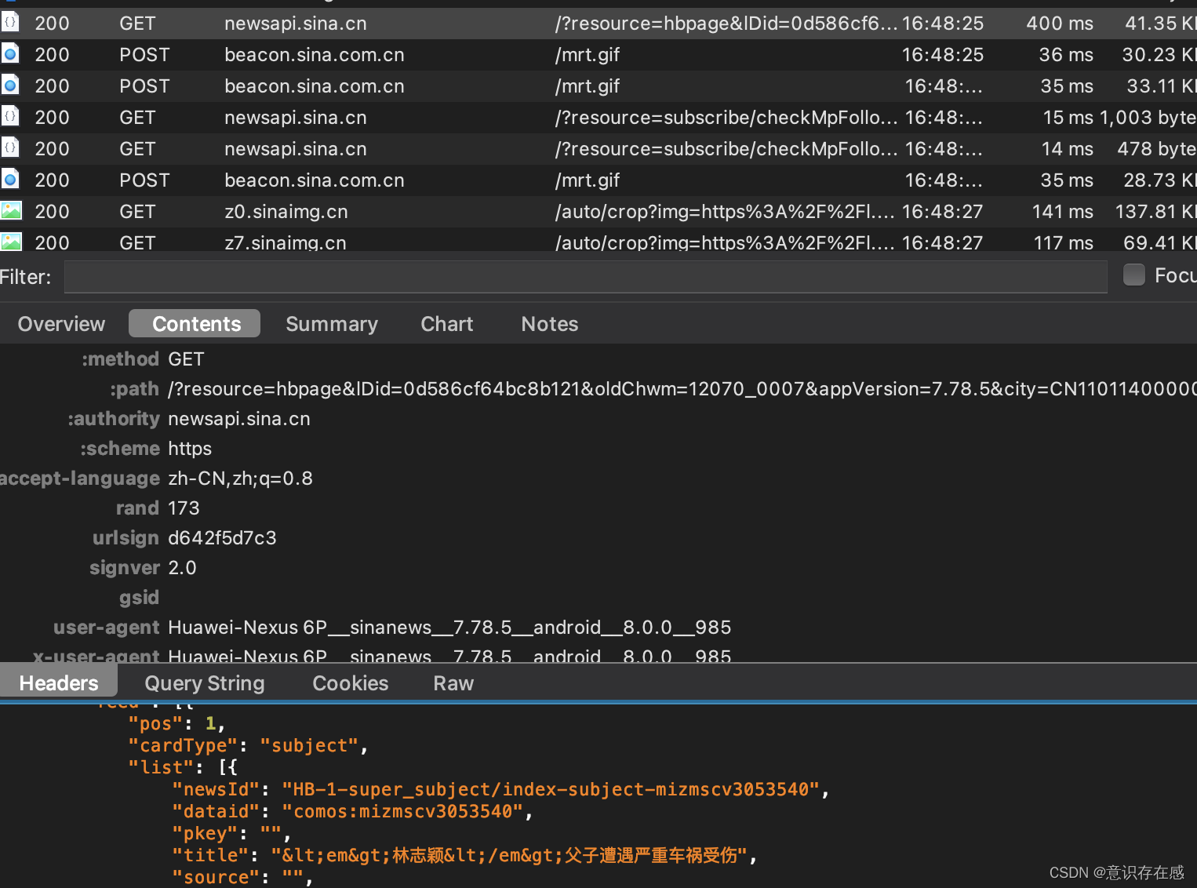
Task: Select z7.sinaimg.cn host cell
Action: coord(285,242)
